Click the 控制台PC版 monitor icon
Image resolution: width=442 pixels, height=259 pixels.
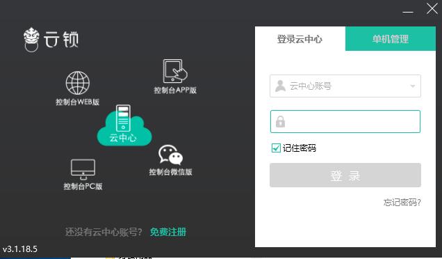[x=83, y=169]
